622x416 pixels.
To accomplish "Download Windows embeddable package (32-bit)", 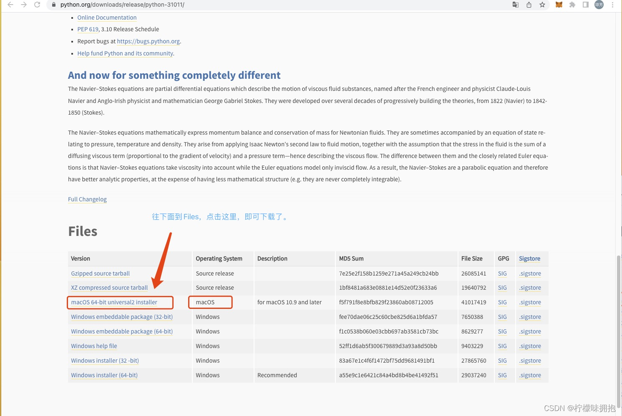I will pyautogui.click(x=122, y=317).
